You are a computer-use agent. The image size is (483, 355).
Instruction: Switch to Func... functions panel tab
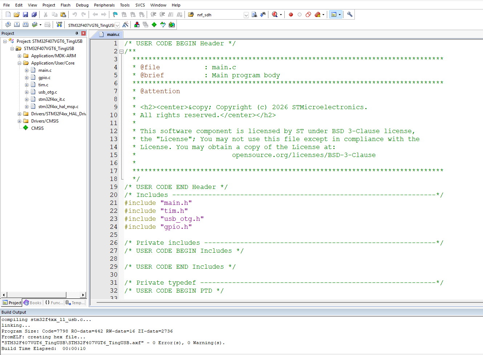(x=54, y=303)
